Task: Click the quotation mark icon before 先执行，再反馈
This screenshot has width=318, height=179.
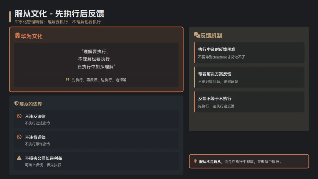Action: [67, 80]
